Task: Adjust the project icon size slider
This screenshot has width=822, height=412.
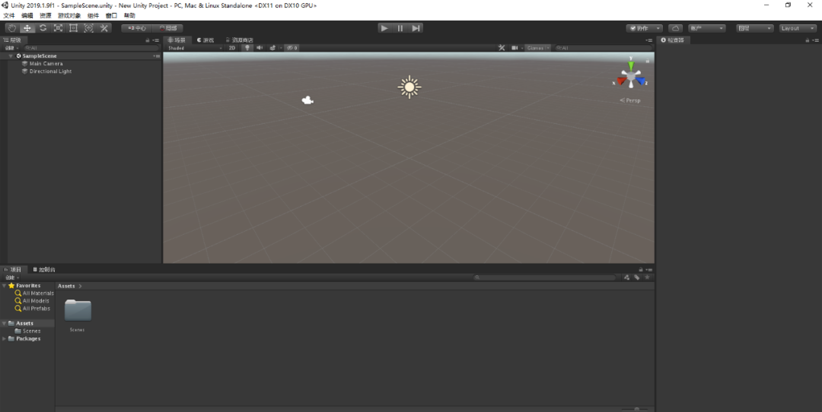Action: click(x=636, y=409)
